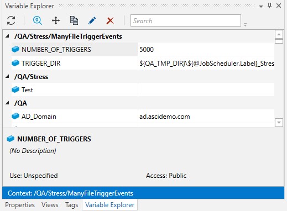
Task: Click the blue pencil edit icon
Action: click(92, 20)
